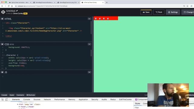Fold the .Character rule arrow in CSS gutter

4,55
